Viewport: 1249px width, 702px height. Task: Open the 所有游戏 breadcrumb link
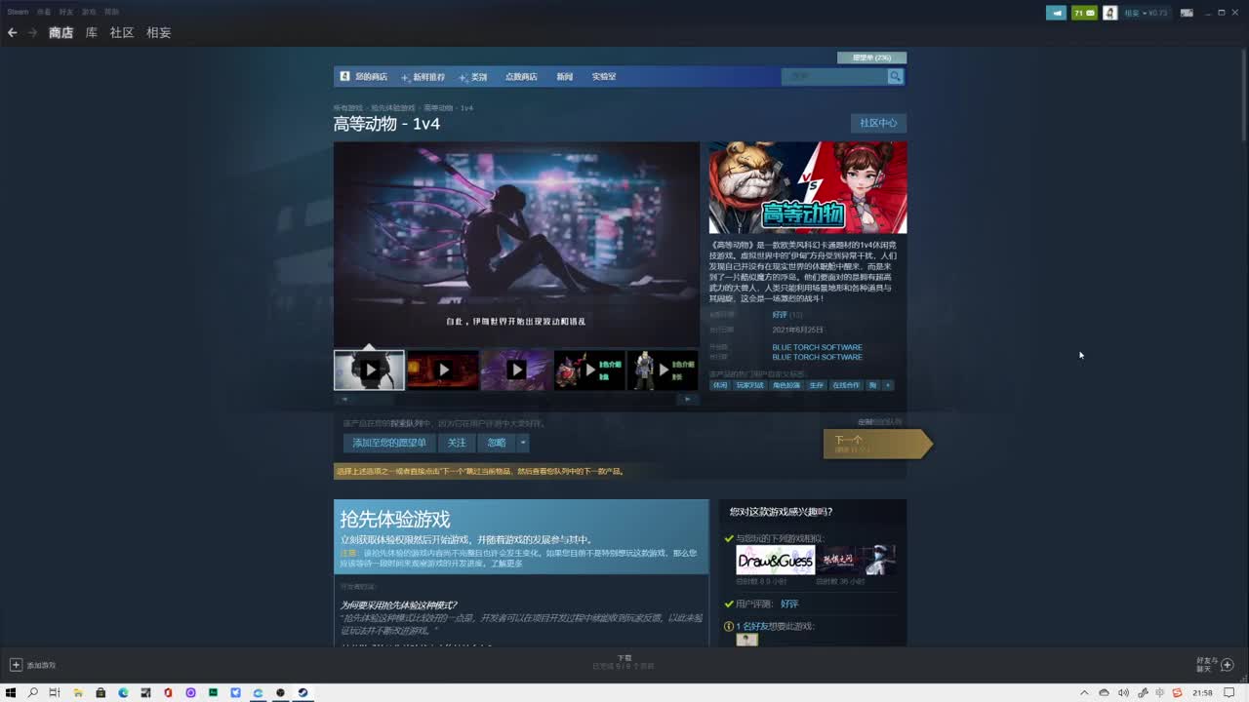coord(347,108)
